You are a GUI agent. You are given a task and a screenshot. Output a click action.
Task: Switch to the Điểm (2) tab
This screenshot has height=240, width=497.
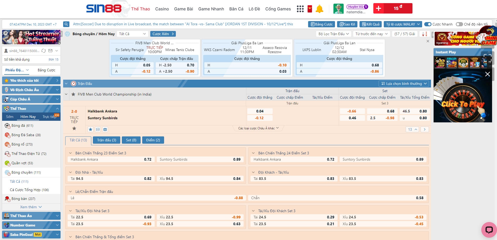click(x=153, y=140)
